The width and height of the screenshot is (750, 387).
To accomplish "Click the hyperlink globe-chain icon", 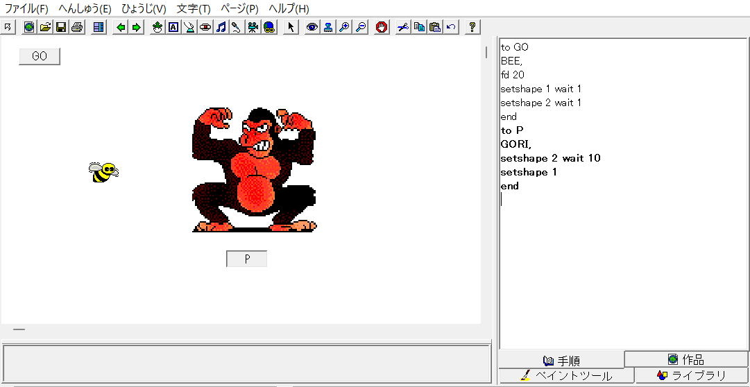I will point(269,27).
